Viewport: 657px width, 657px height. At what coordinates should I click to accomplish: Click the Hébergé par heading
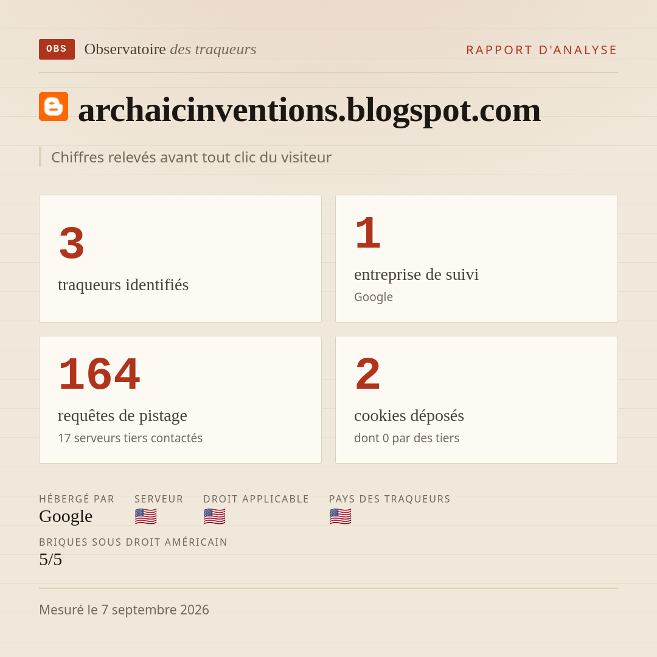(77, 499)
